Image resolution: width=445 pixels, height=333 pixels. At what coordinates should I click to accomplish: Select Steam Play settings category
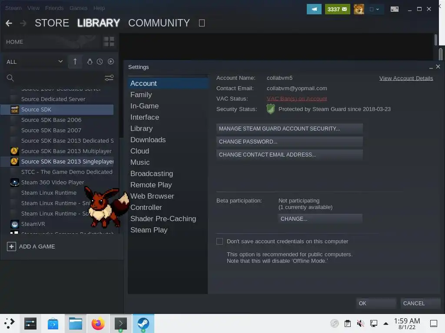coord(168,230)
